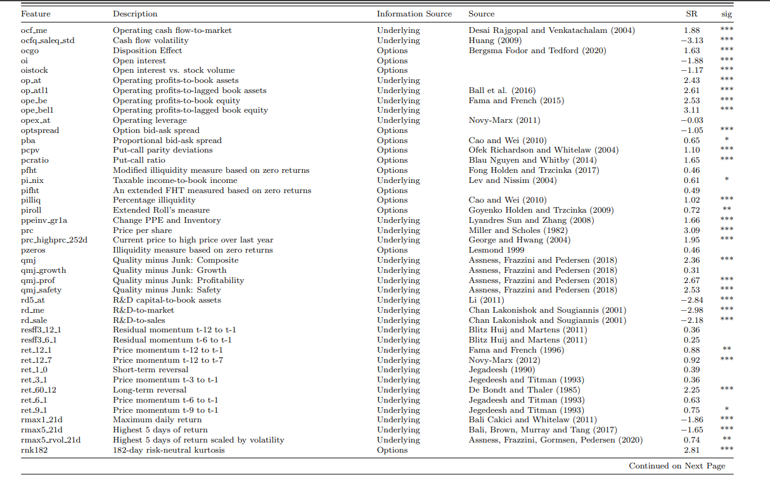Select 'Quality minus Junk: Composite' description

(174, 260)
